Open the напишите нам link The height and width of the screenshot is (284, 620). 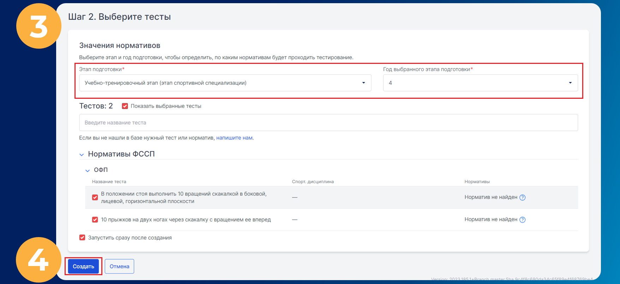point(234,138)
